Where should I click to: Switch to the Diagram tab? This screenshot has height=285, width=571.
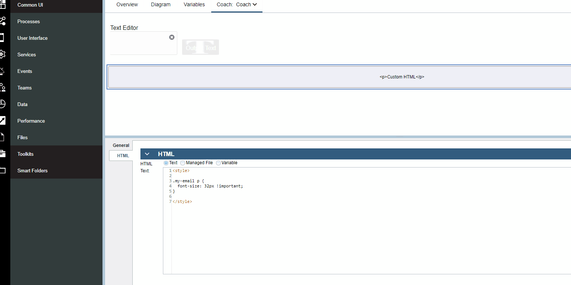click(161, 5)
